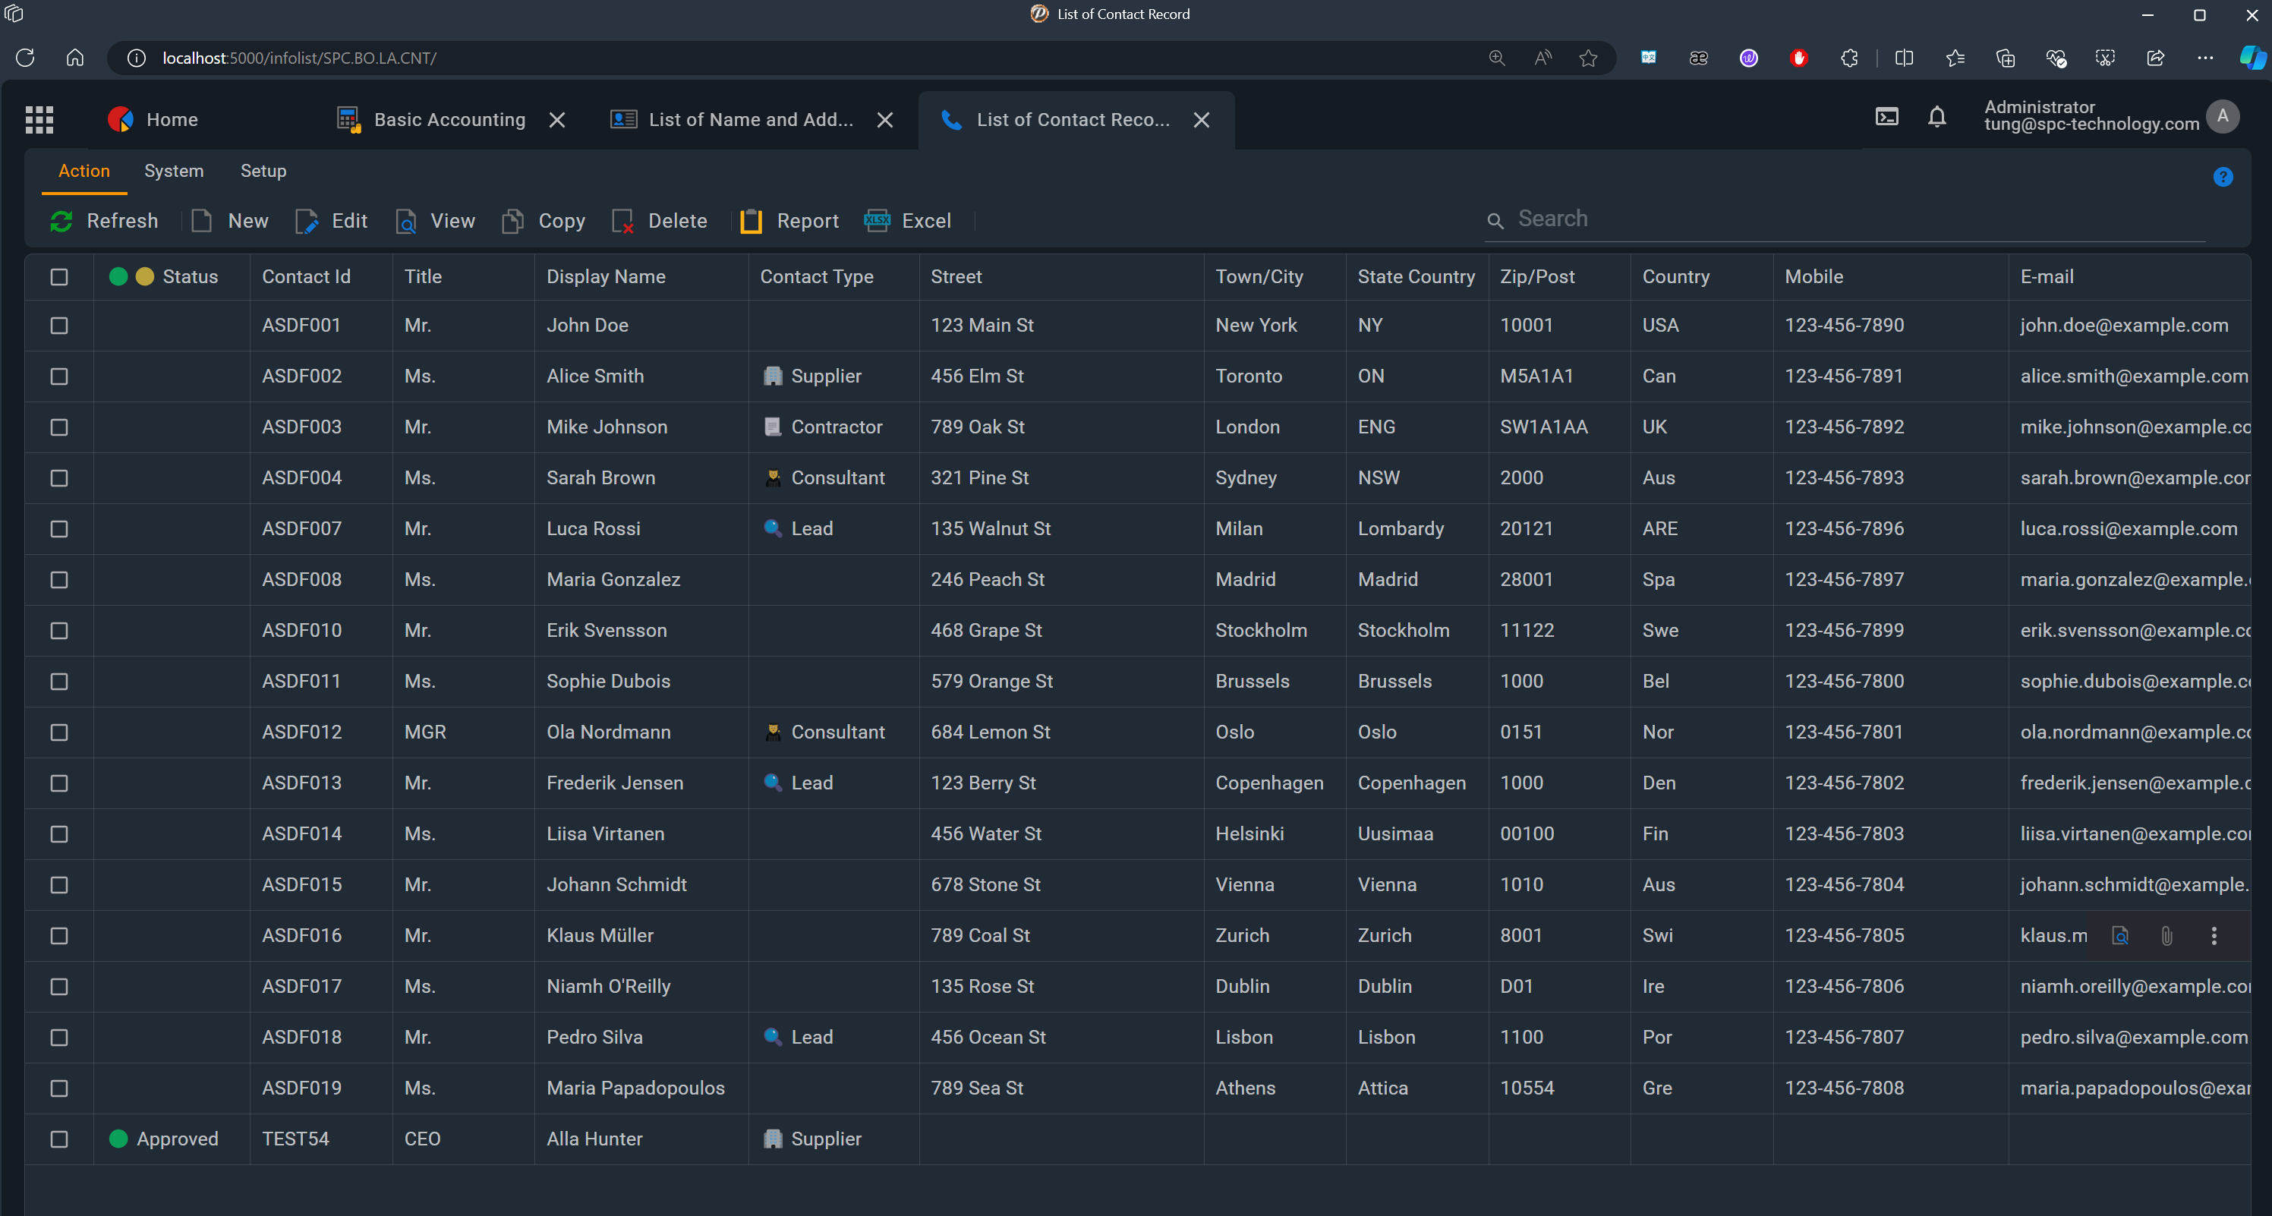Click Lead type in Pedro Silva row
Image resolution: width=2272 pixels, height=1216 pixels.
click(x=797, y=1038)
